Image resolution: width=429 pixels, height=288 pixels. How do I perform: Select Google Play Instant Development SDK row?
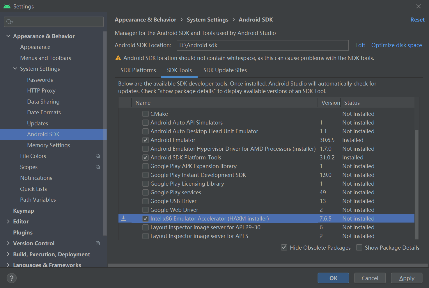click(x=266, y=175)
